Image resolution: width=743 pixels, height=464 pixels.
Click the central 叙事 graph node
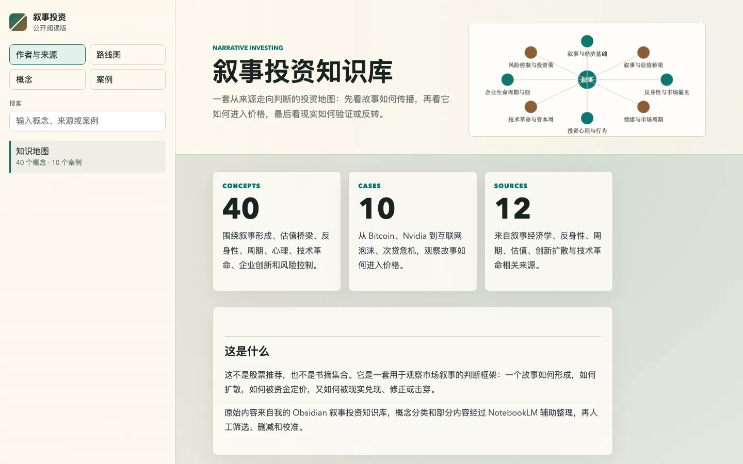[587, 80]
